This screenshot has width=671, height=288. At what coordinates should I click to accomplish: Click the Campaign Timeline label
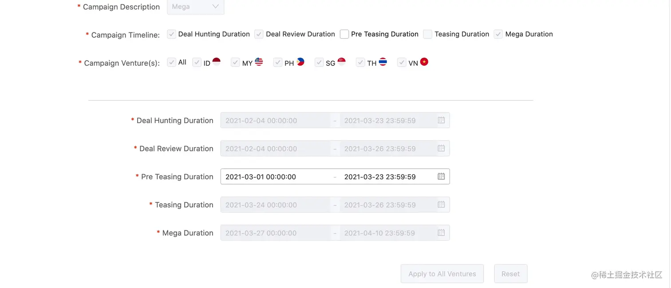pyautogui.click(x=126, y=35)
